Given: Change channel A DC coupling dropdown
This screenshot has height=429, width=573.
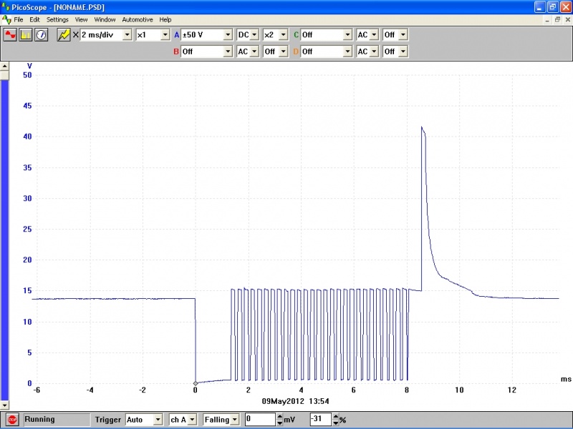Looking at the screenshot, I should 254,34.
